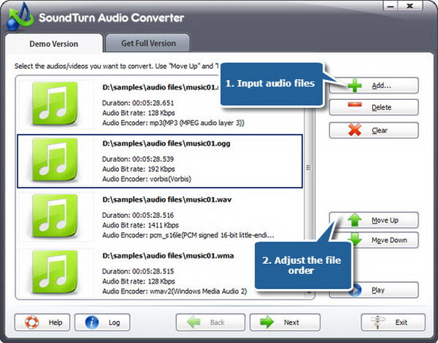Click 'Duration: 00:05:28.516' text
This screenshot has height=343, width=438.
click(x=138, y=215)
